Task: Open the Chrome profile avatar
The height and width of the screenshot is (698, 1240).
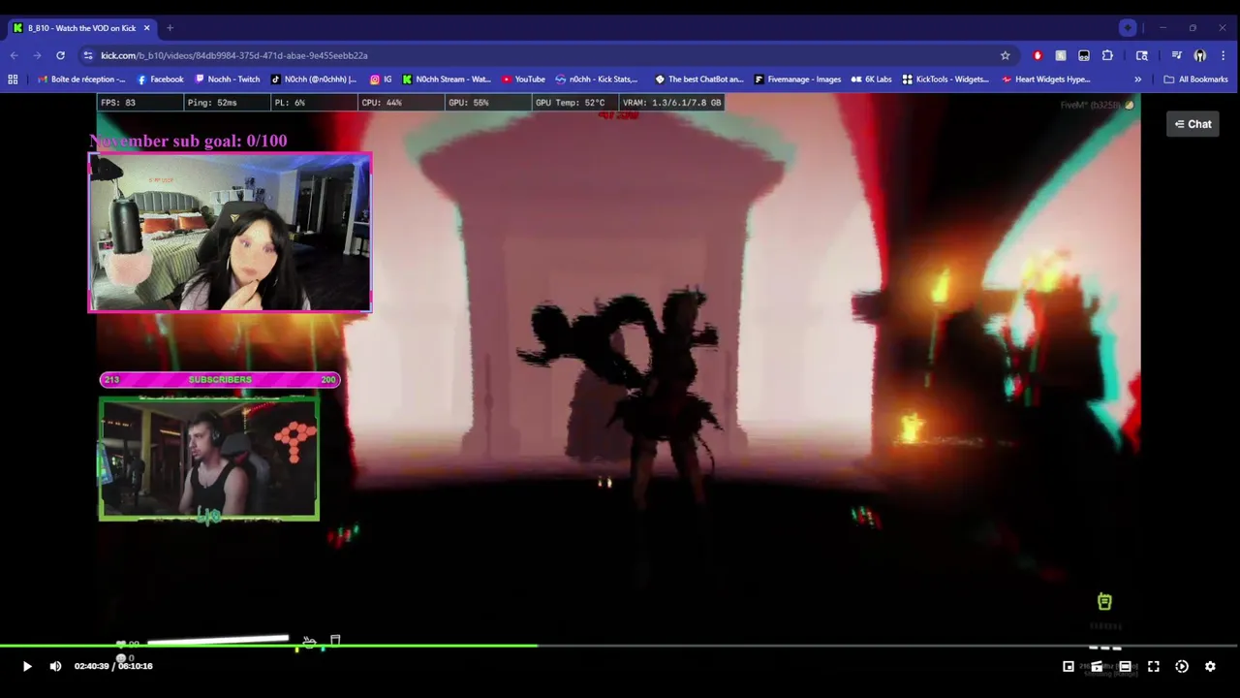Action: point(1200,55)
